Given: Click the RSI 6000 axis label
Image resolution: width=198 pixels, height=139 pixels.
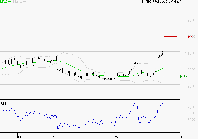Looking at the screenshot, I should pos(191,113).
